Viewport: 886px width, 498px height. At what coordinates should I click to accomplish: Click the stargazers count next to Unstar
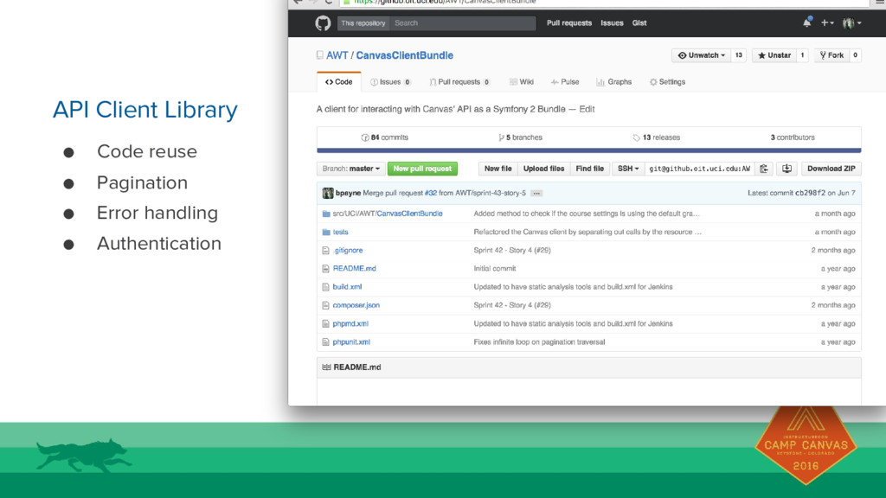point(802,55)
